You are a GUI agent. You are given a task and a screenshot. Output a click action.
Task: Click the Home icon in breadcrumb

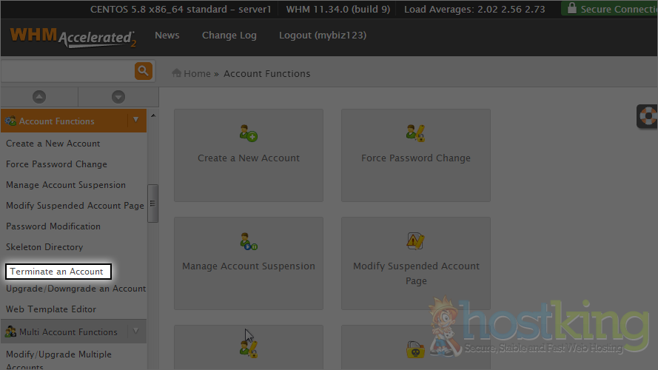pyautogui.click(x=177, y=73)
